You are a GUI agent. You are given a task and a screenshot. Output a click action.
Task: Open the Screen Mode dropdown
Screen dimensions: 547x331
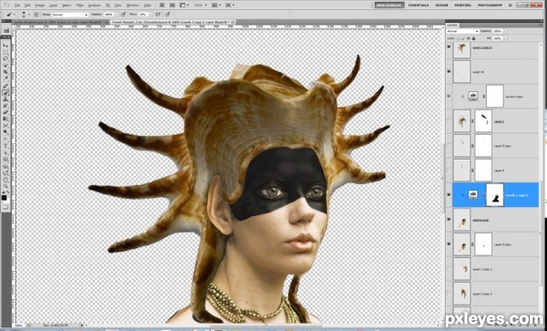coord(230,5)
